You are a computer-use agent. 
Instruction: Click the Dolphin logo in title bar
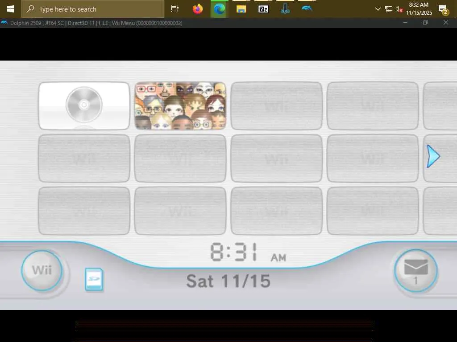4,23
